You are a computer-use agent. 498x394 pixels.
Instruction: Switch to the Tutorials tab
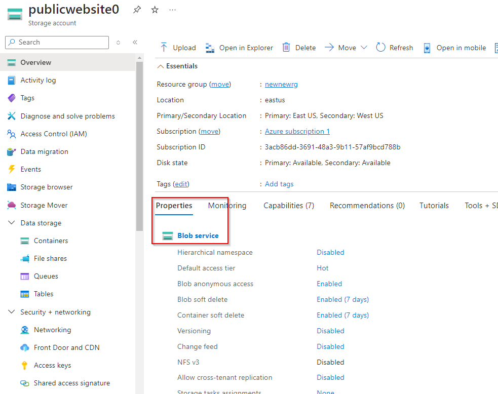click(434, 206)
